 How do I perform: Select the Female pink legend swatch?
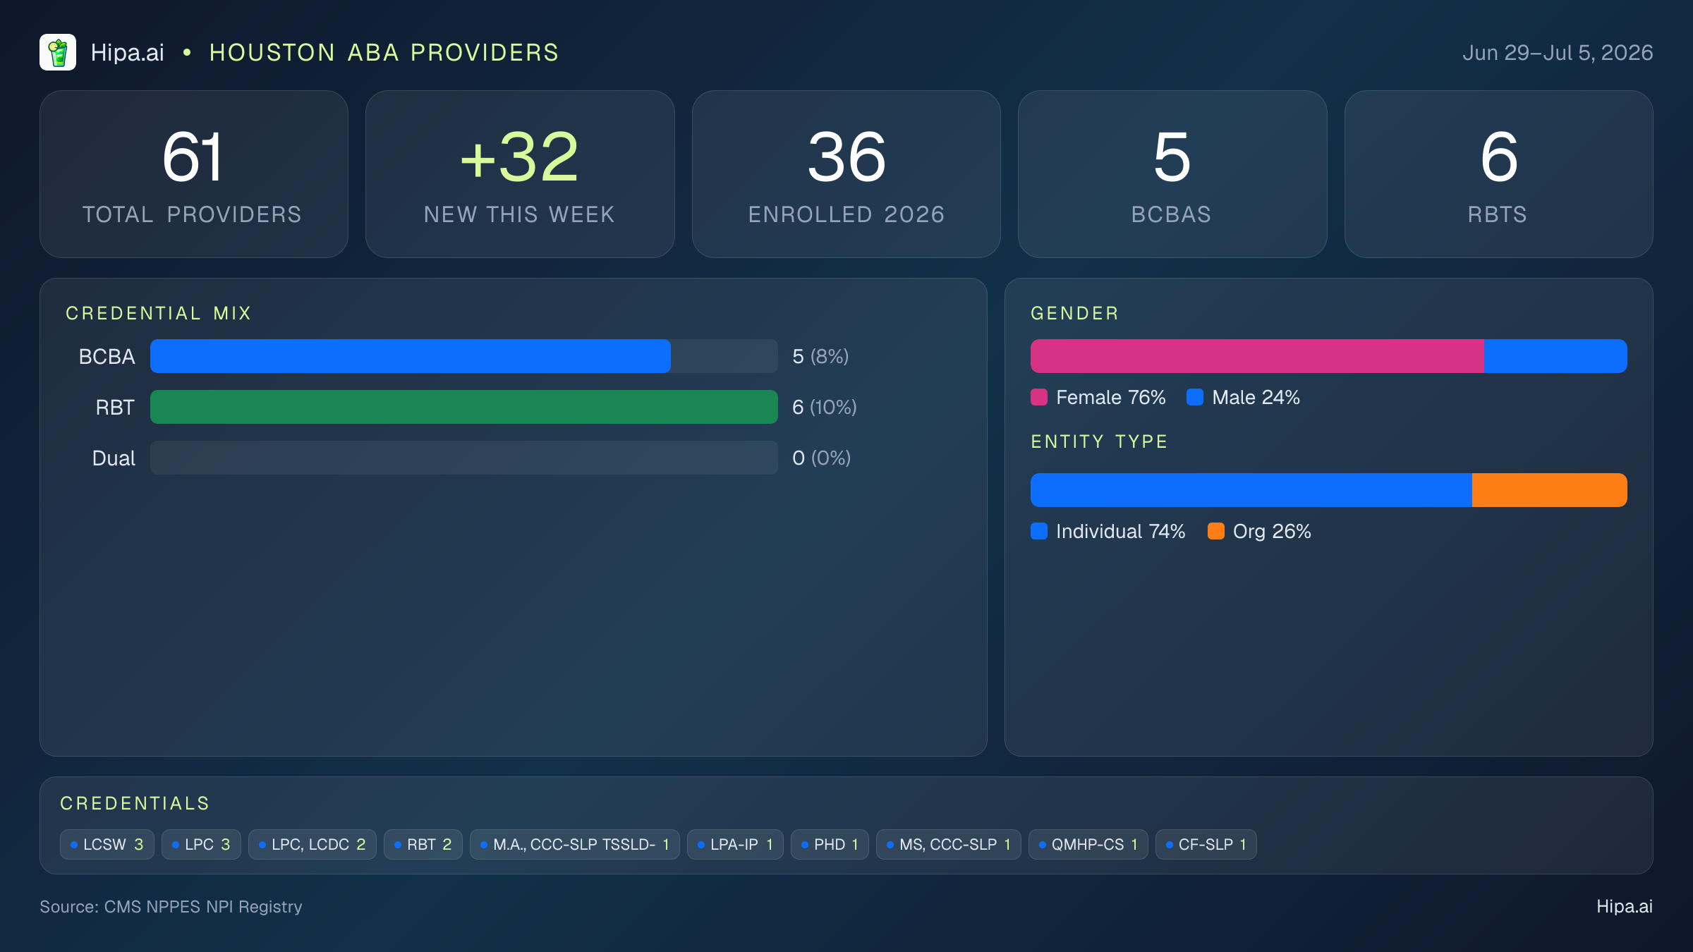click(x=1039, y=397)
